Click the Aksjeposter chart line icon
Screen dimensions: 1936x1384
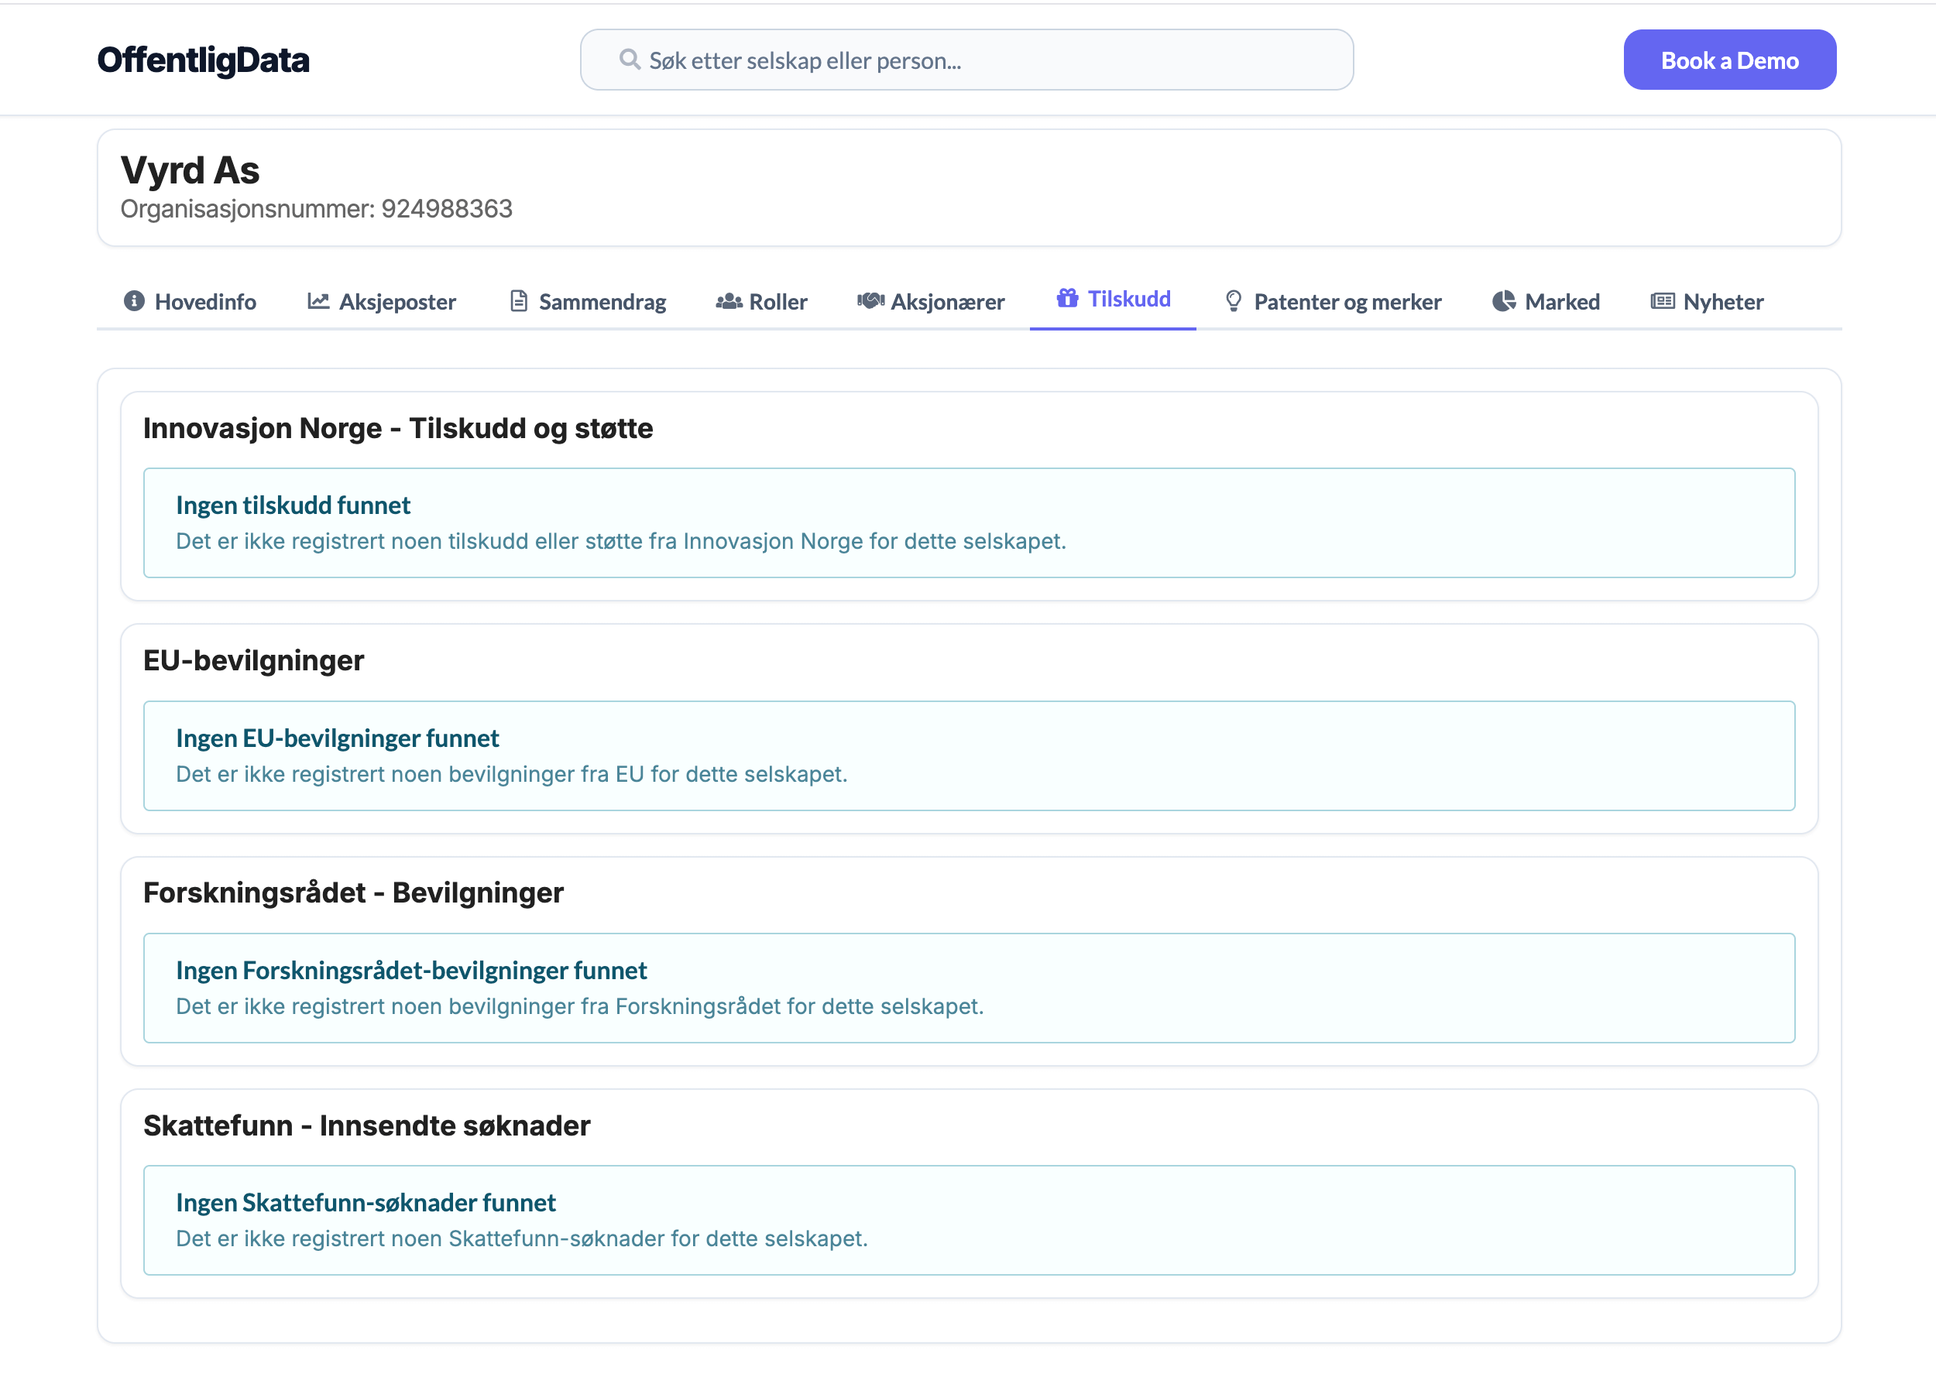click(318, 301)
